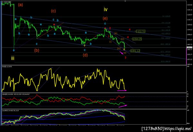Select the red wave 1 label

point(109,36)
